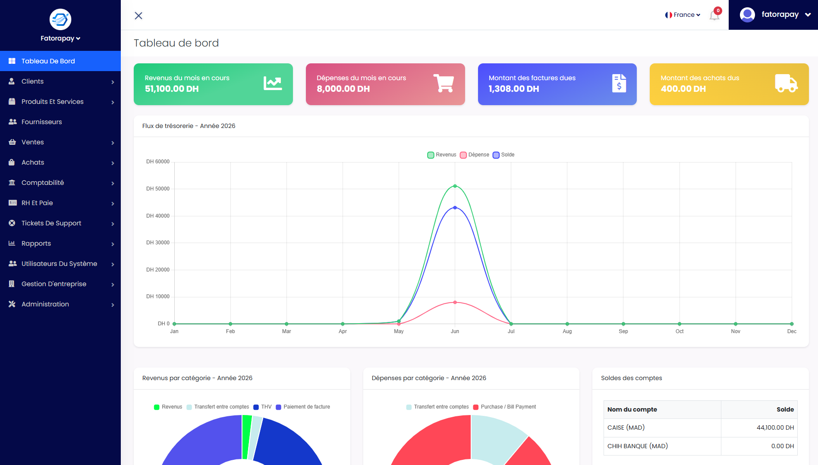The image size is (818, 465).
Task: Click the RH Et Paie card icon
Action: (x=13, y=203)
